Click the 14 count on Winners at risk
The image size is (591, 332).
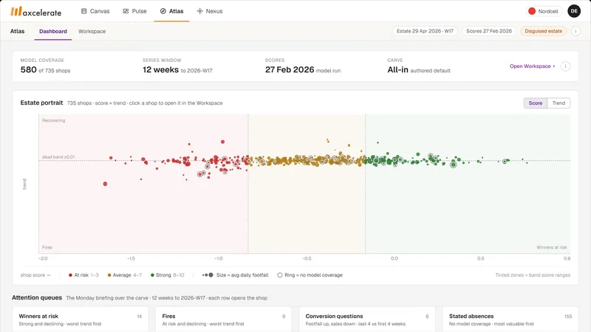click(140, 317)
